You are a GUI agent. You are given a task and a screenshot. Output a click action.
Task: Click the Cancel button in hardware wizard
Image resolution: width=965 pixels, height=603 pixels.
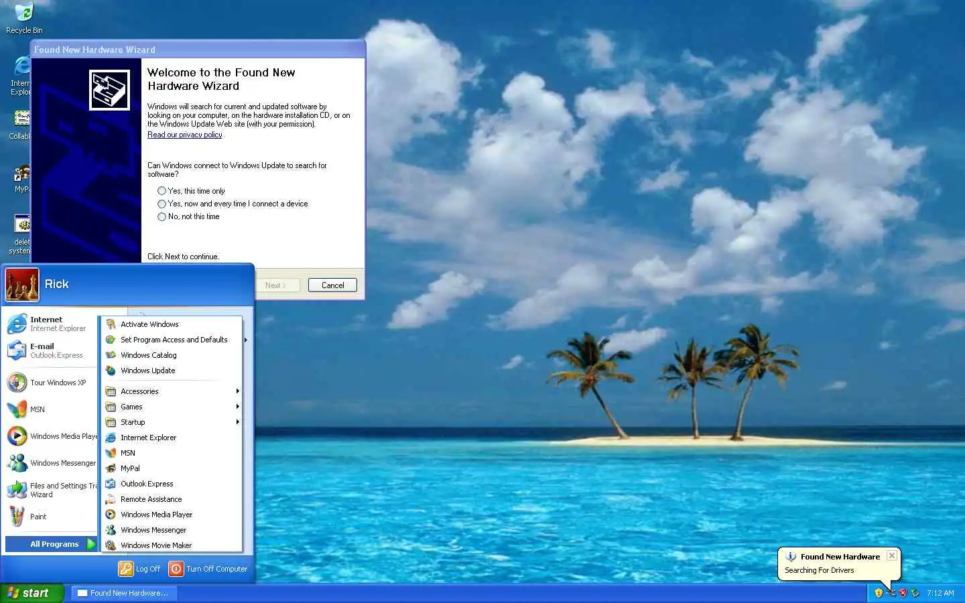coord(332,285)
